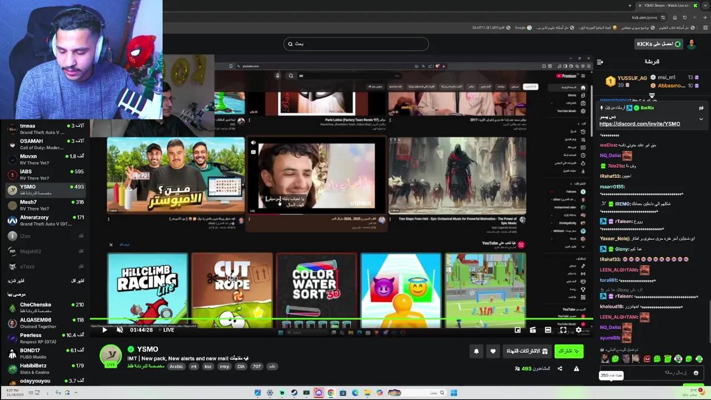
Task: Expand the gift leaderboard handle
Action: click(x=652, y=96)
